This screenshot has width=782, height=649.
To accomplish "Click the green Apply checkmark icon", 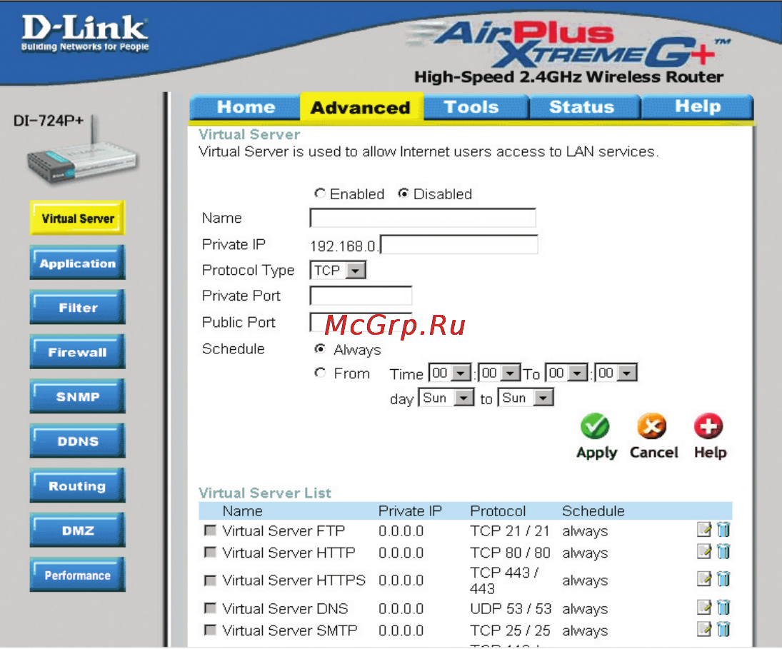I will (x=594, y=426).
